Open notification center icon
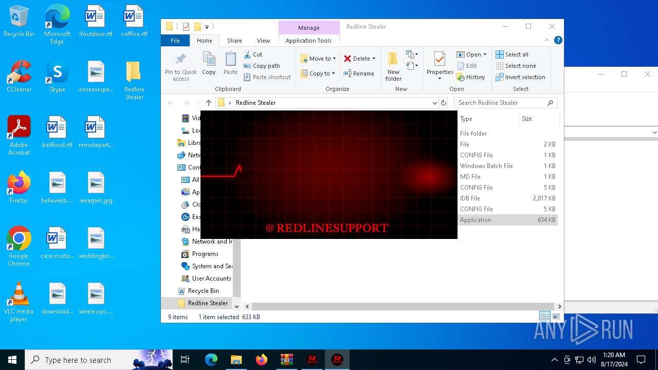 pyautogui.click(x=641, y=360)
